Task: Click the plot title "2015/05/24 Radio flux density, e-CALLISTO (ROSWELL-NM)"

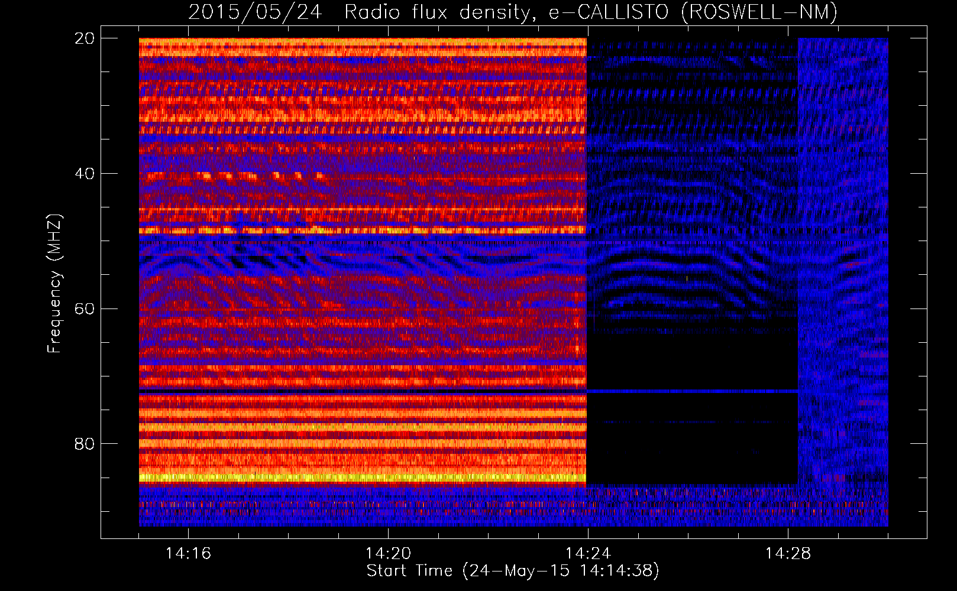Action: [x=513, y=12]
